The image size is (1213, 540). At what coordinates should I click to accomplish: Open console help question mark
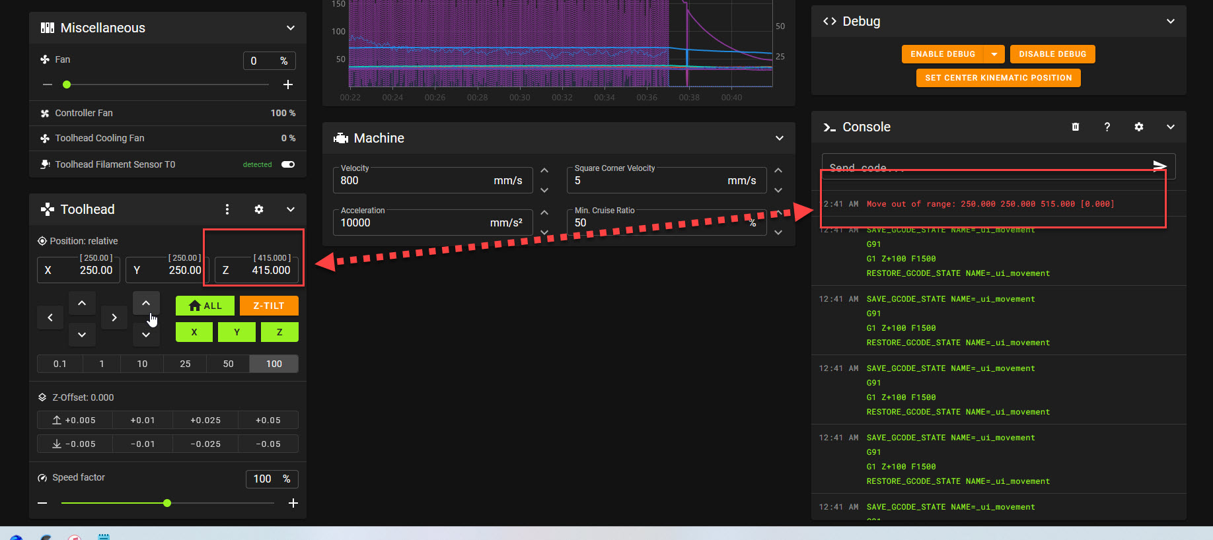coord(1107,127)
